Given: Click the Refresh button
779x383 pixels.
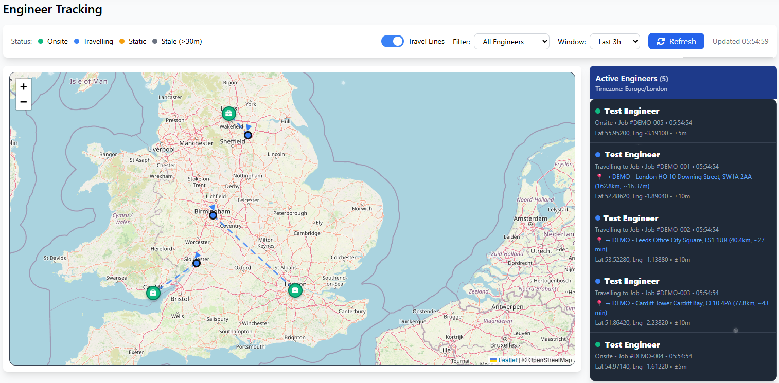Looking at the screenshot, I should click(x=676, y=41).
